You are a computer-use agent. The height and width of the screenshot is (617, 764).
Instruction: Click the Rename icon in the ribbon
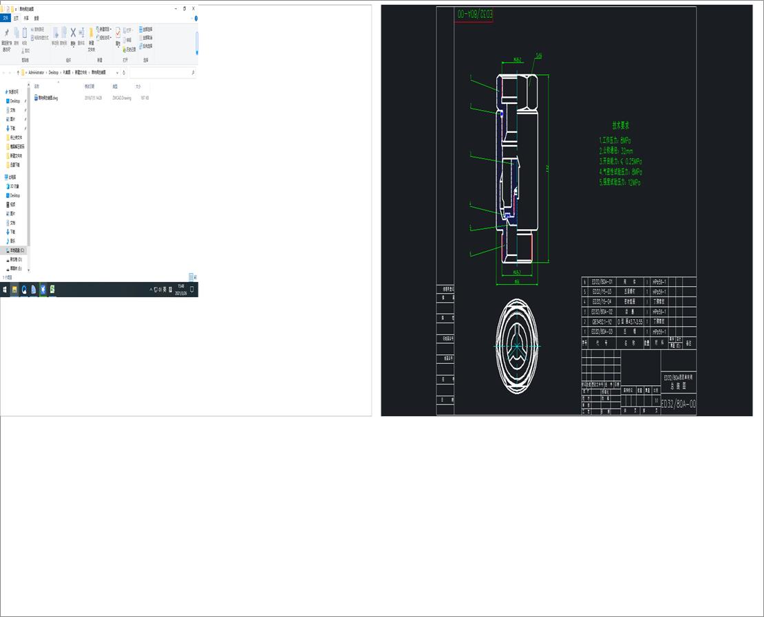point(81,32)
